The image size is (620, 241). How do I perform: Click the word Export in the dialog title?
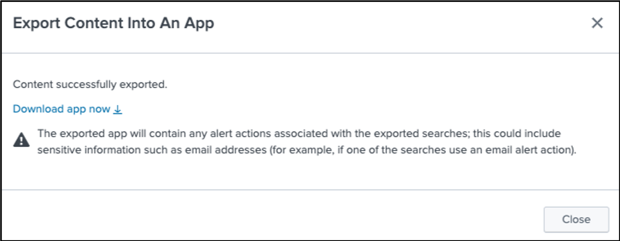pyautogui.click(x=37, y=23)
